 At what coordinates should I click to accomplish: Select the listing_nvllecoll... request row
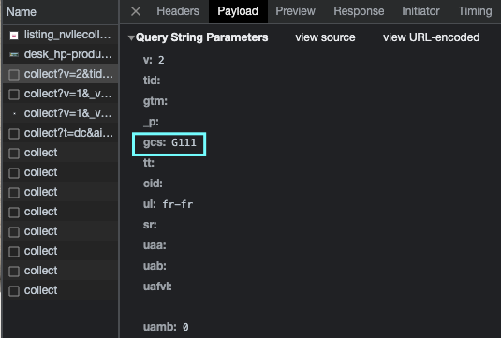60,35
